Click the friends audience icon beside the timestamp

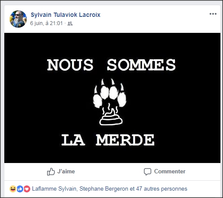70,23
